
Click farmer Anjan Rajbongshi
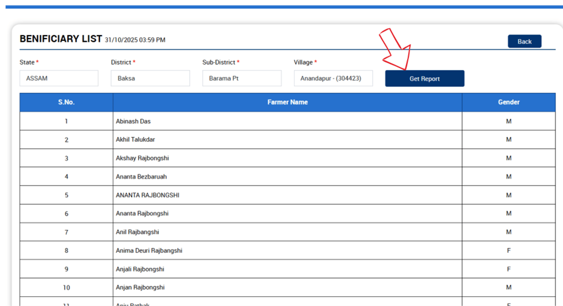[140, 288]
